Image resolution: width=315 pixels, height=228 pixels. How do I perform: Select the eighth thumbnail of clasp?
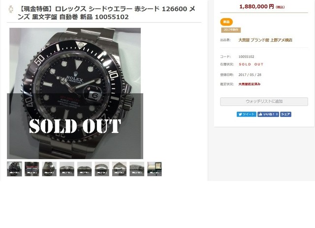(137, 169)
